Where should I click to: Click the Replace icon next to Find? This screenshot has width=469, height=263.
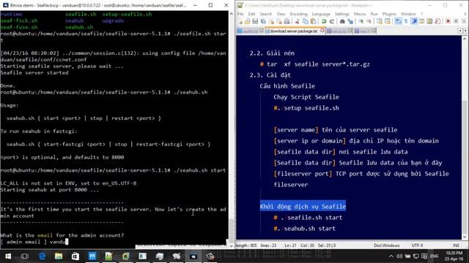pyautogui.click(x=350, y=21)
